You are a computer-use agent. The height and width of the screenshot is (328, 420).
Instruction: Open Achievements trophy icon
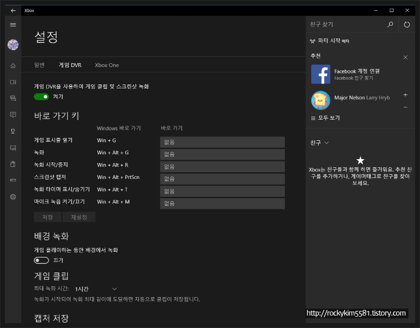pyautogui.click(x=13, y=131)
